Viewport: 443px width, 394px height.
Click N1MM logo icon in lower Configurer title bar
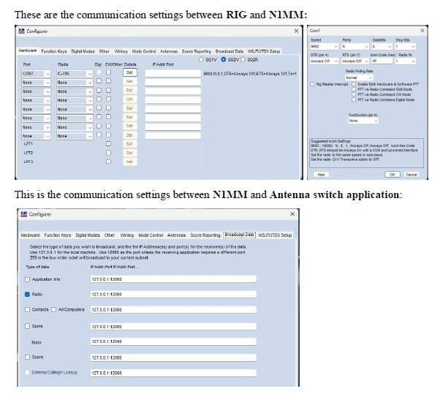(23, 214)
